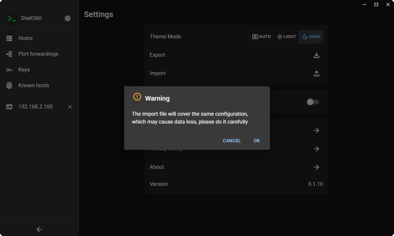Switch to LIGHT theme mode
This screenshot has height=236, width=394.
(x=286, y=37)
